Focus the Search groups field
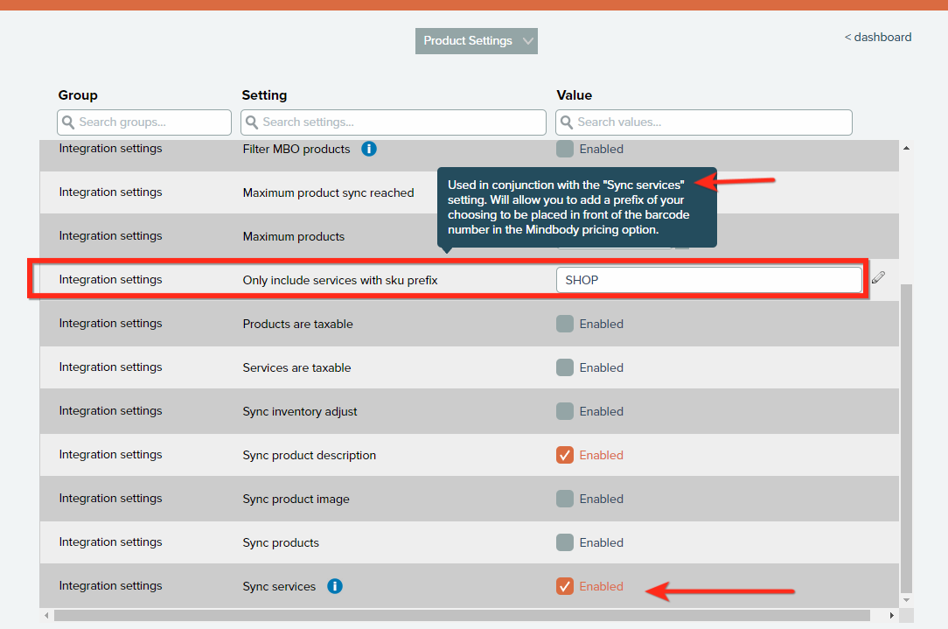This screenshot has width=948, height=629. [144, 122]
